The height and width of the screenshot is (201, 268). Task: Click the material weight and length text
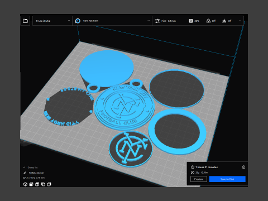coord(202,173)
